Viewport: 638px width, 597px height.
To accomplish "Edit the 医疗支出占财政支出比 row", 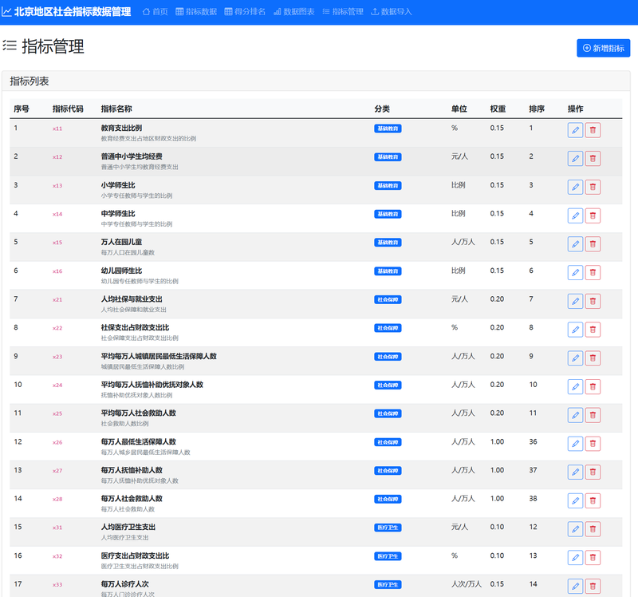I will [x=575, y=558].
